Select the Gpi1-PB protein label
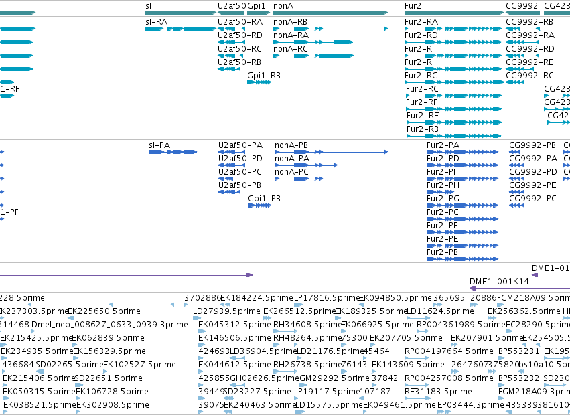 (x=265, y=199)
